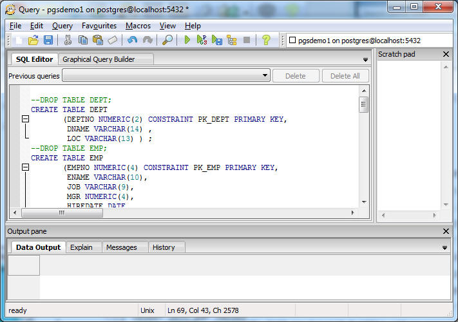Click the 'CREATE TABLE DEPT' line

tap(69, 109)
